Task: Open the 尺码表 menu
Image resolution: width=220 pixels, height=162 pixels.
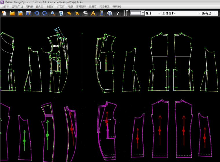Action: tap(29, 6)
